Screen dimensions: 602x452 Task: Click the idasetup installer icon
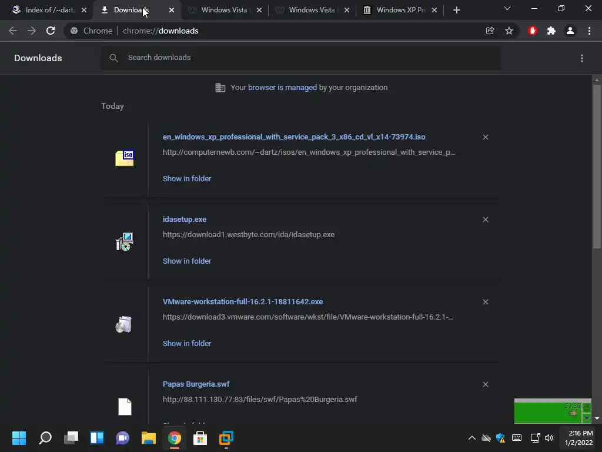125,241
